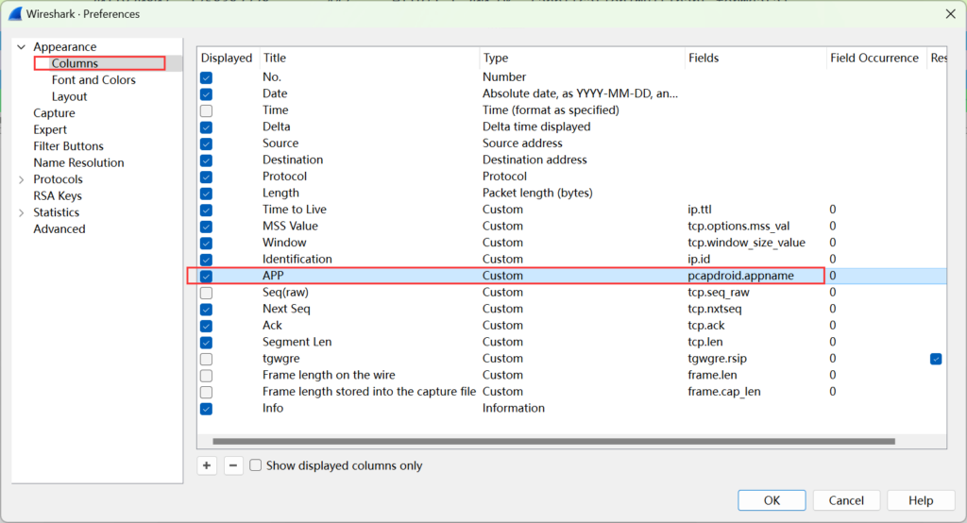Uncheck the Displayed box for APP column
967x523 pixels.
coord(207,276)
